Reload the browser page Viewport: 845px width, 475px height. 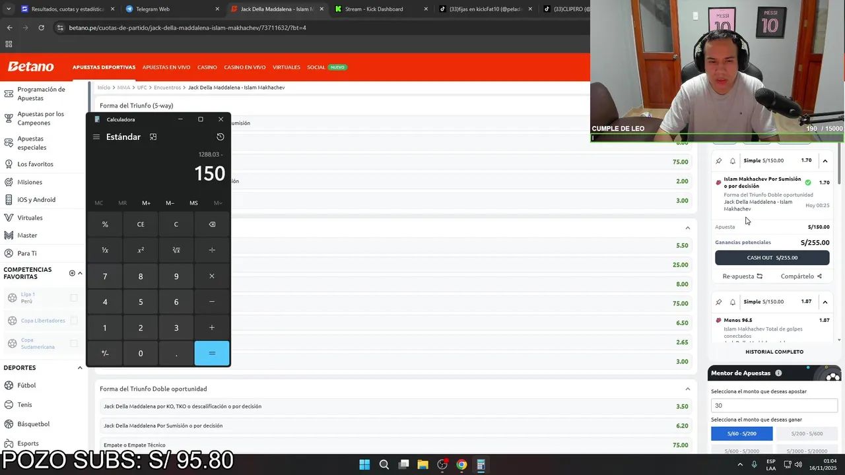(41, 28)
